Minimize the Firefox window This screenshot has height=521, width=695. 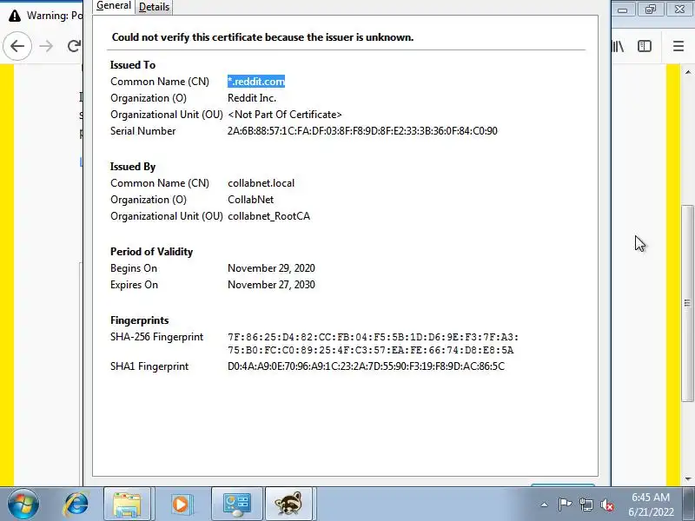point(623,10)
